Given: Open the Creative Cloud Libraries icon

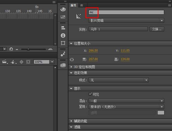Looking at the screenshot, I should pyautogui.click(x=63, y=65).
